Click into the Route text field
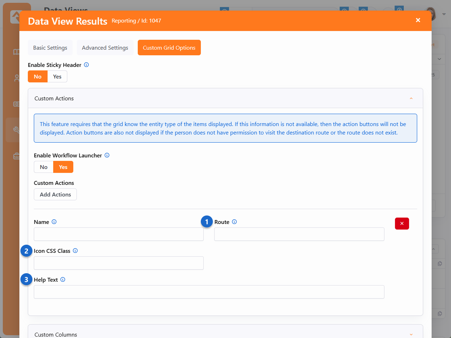The width and height of the screenshot is (451, 338). (x=299, y=234)
